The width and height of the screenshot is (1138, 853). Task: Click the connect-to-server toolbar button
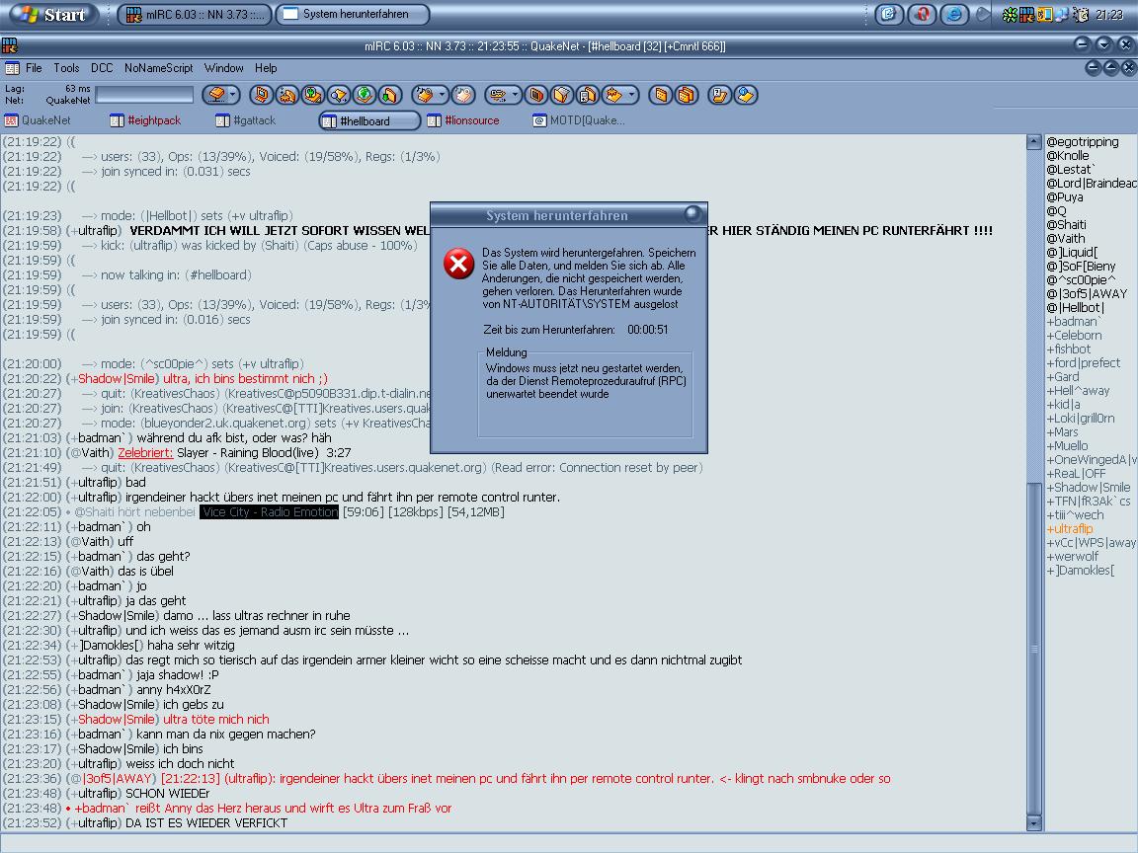pos(216,95)
